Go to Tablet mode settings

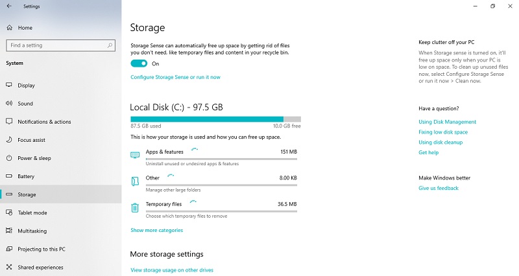coord(32,213)
